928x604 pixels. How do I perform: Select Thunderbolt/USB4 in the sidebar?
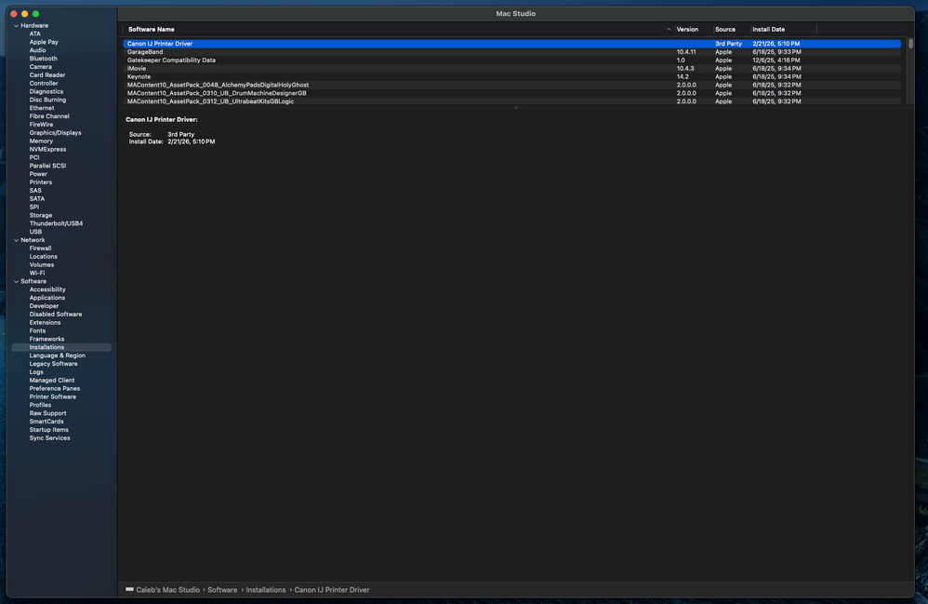tap(56, 224)
